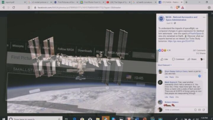Open Brave Rewards triangle icon
Screen dimensions: 213x120
point(183,7)
